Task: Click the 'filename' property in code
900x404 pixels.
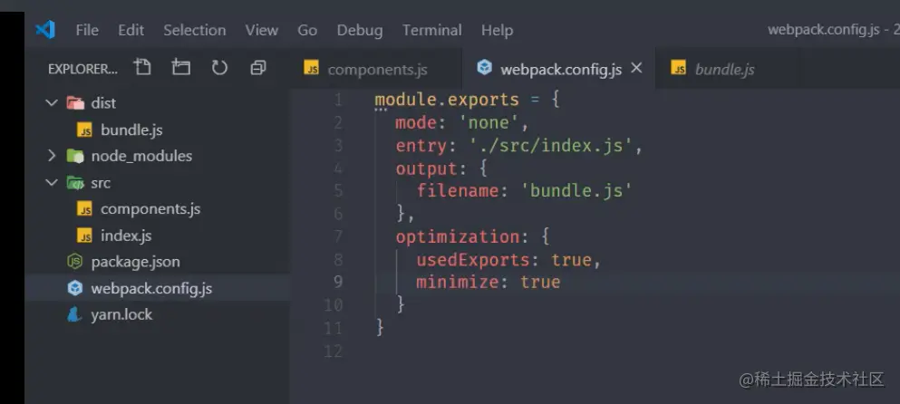Action: click(x=458, y=190)
